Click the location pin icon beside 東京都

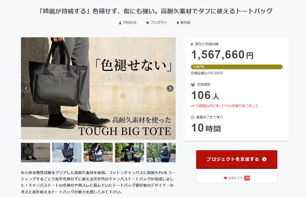tap(178, 23)
